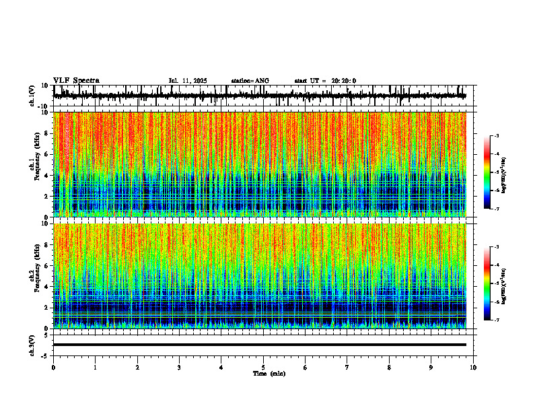Click the "-3" label on ch.2 color scale
Image resolution: width=533 pixels, height=412 pixels.
(x=497, y=247)
